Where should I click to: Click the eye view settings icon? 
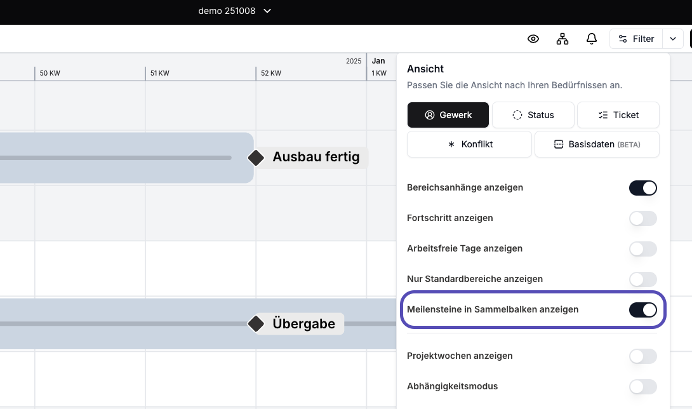click(533, 39)
